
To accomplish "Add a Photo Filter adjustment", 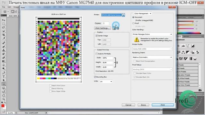I will coord(192,52).
